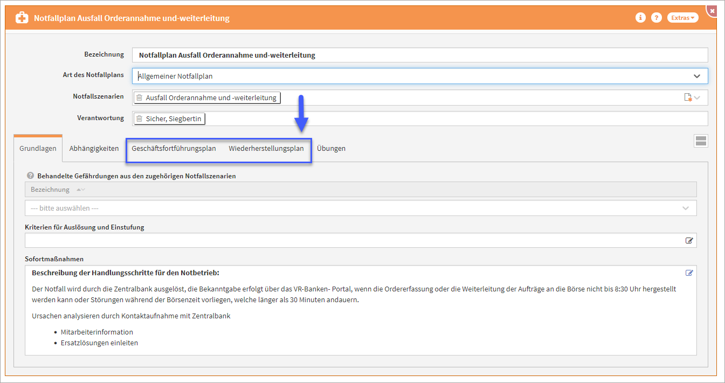Viewport: 725px width, 383px height.
Task: Click the medical kit icon in title bar
Action: pos(22,18)
